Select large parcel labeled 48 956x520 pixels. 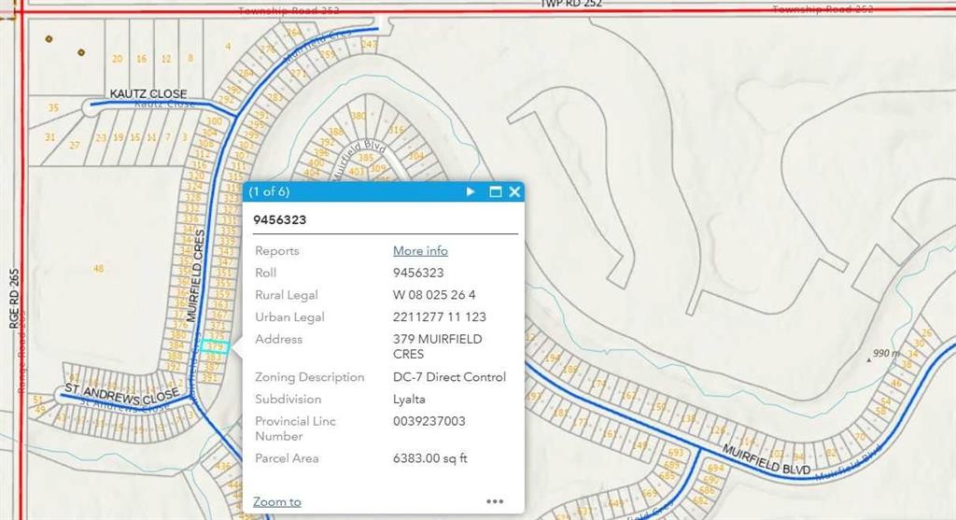[x=98, y=269]
